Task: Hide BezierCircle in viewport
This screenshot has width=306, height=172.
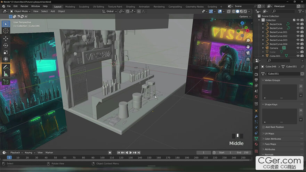Action: coord(298,24)
